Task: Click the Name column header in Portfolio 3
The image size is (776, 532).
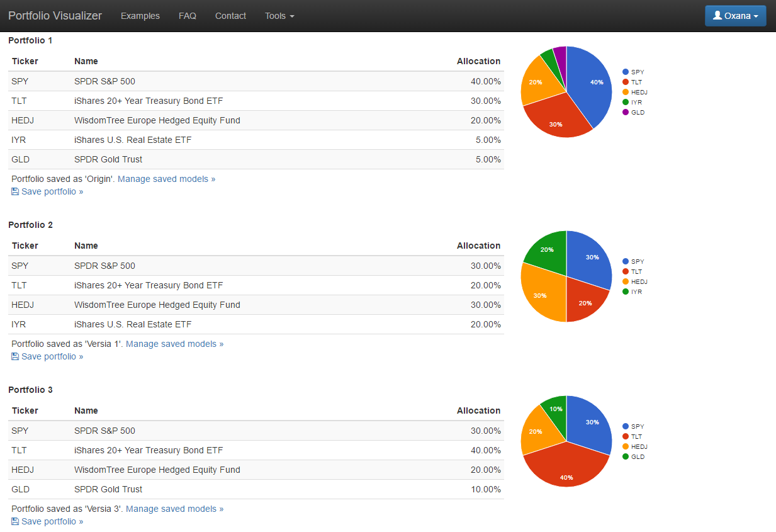Action: tap(86, 410)
